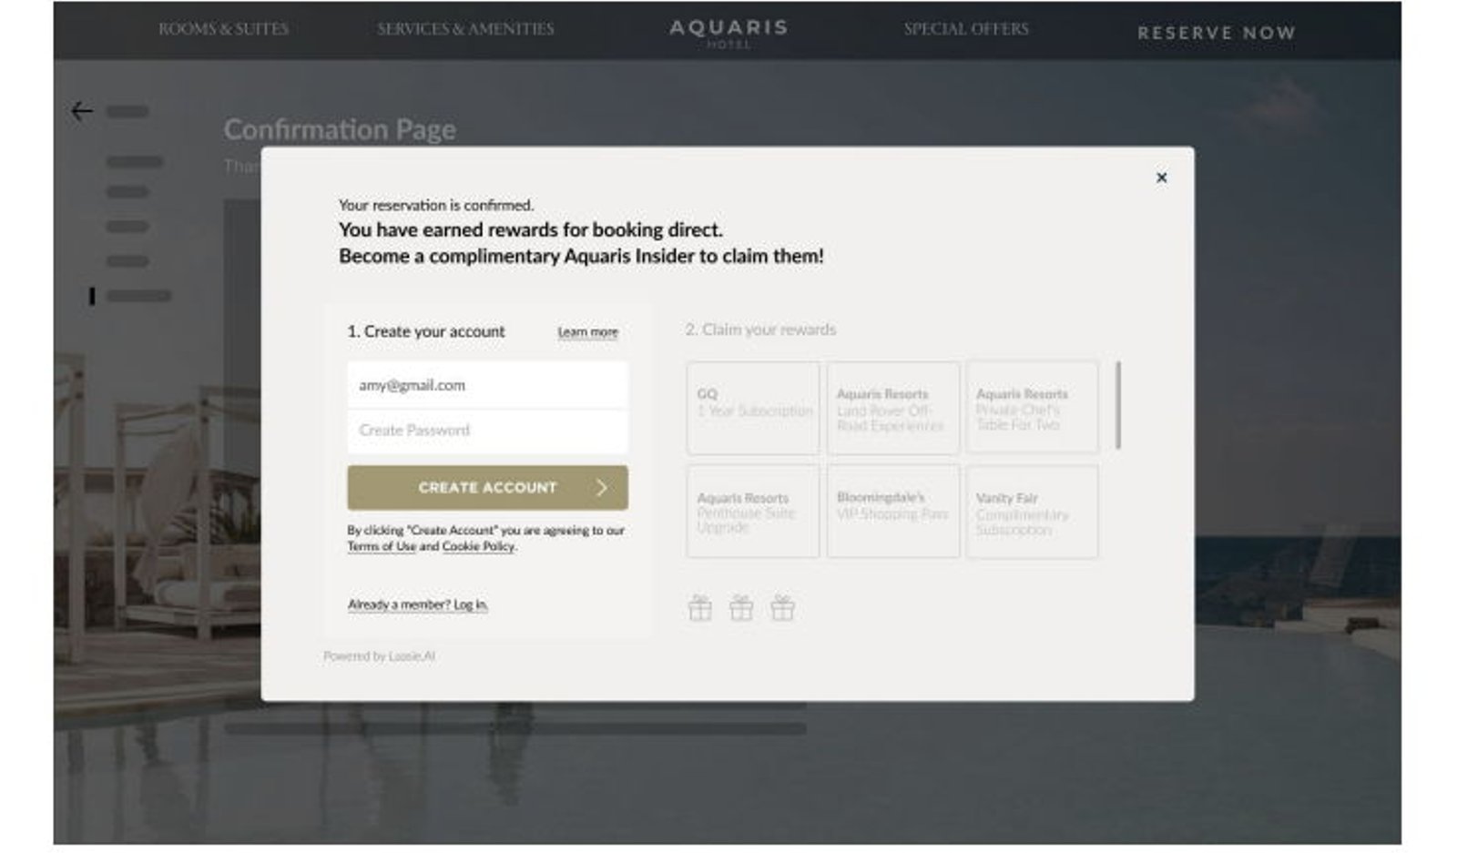The height and width of the screenshot is (853, 1457).
Task: Click the Confirmation Page heading
Action: (340, 129)
